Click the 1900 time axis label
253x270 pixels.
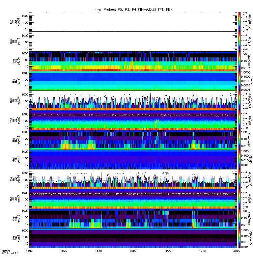click(133, 251)
